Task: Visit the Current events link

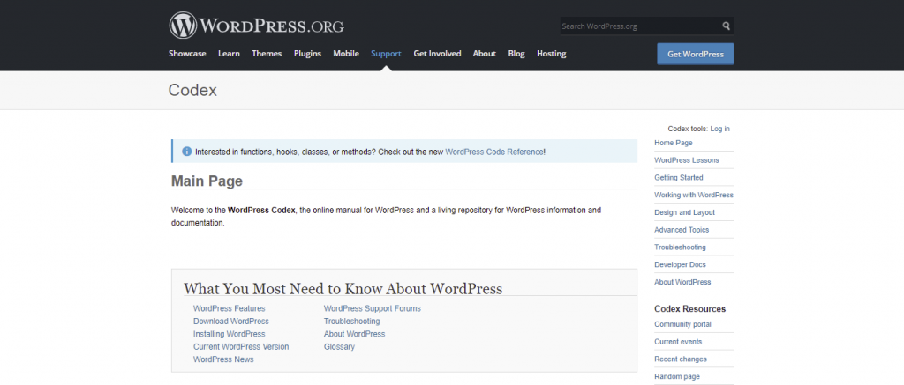Action: tap(678, 342)
